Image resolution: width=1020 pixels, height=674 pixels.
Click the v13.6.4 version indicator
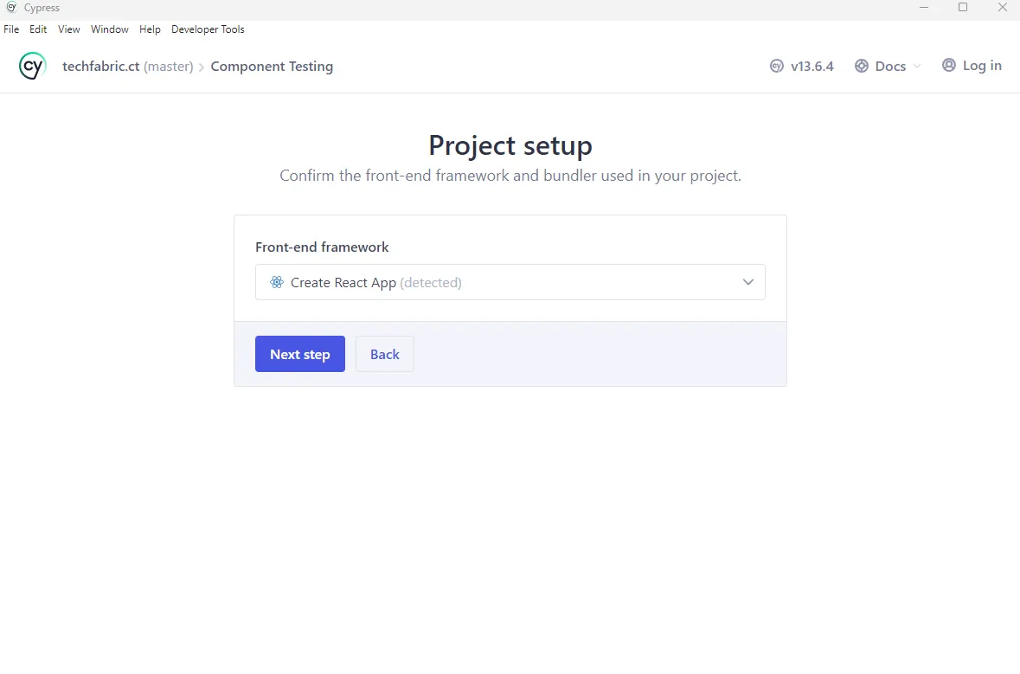pyautogui.click(x=810, y=65)
